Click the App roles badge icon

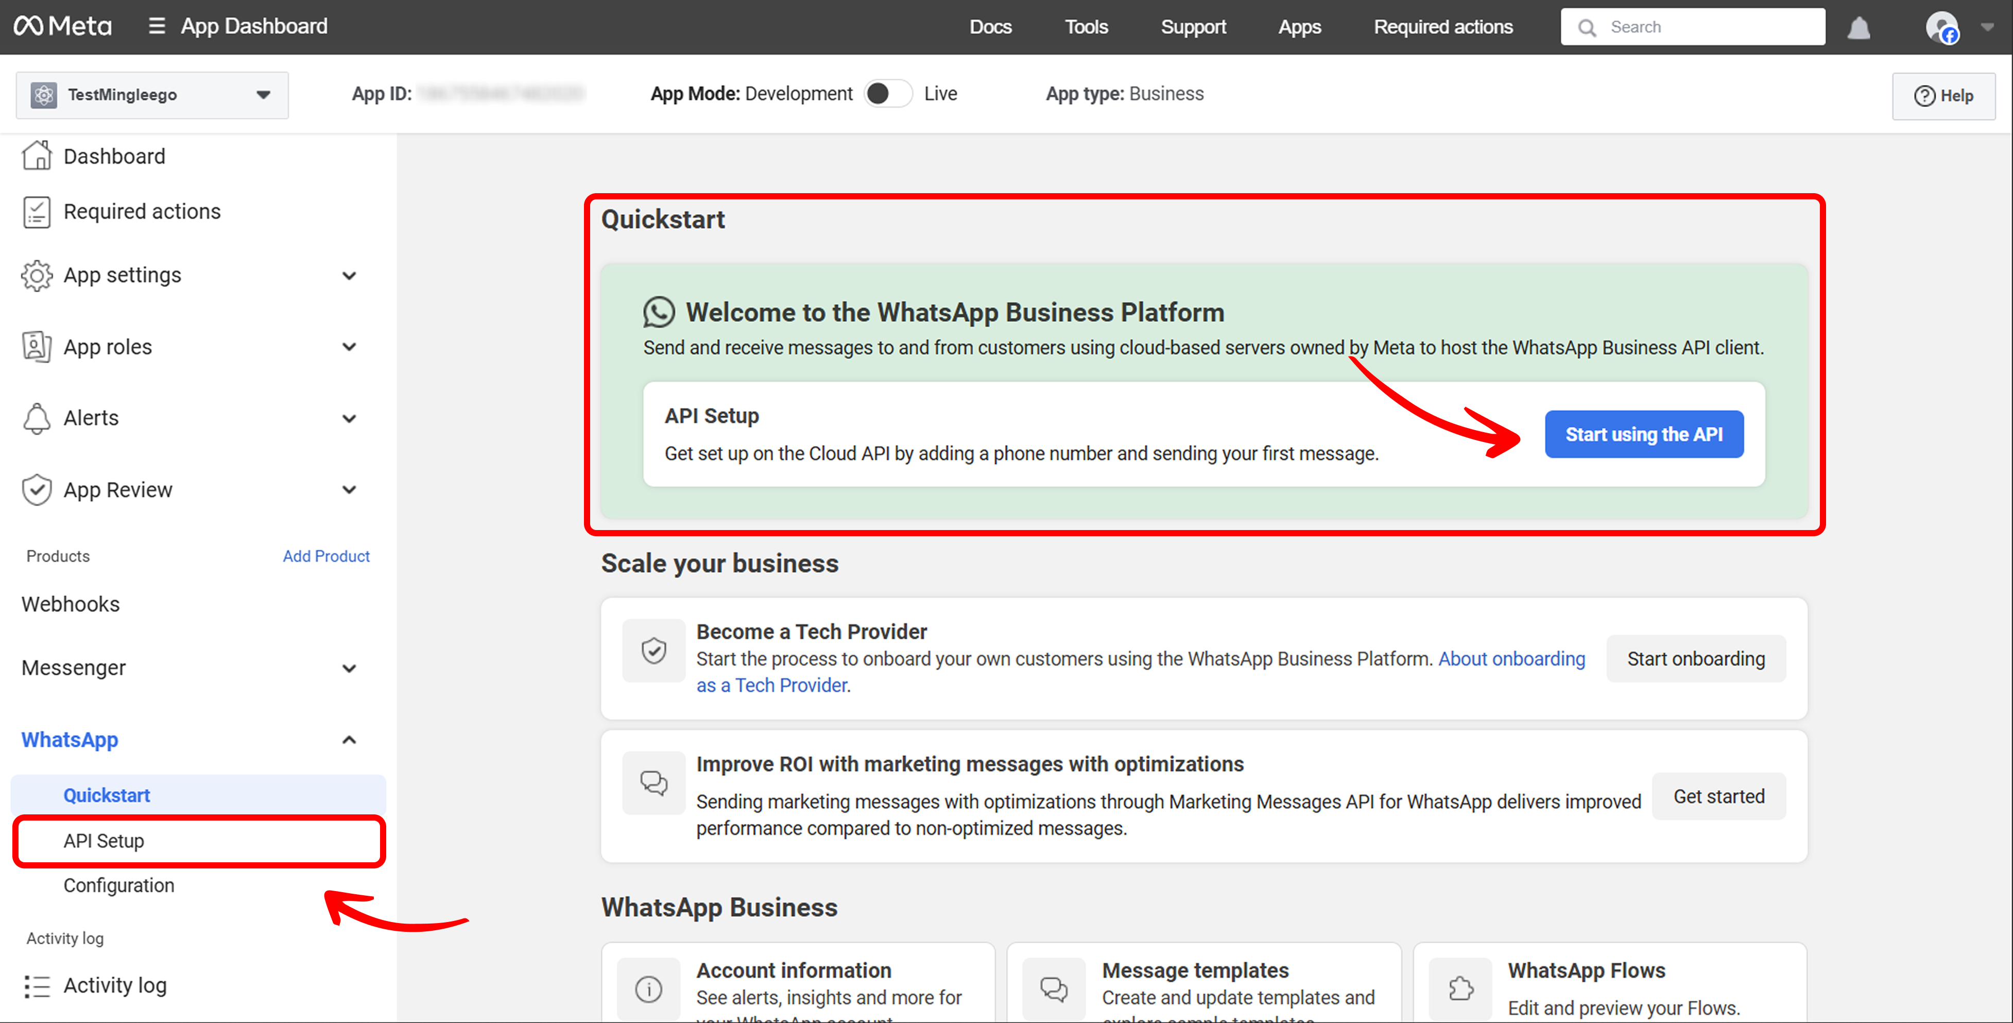coord(37,347)
